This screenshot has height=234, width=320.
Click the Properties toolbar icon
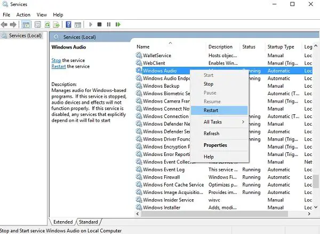38,25
